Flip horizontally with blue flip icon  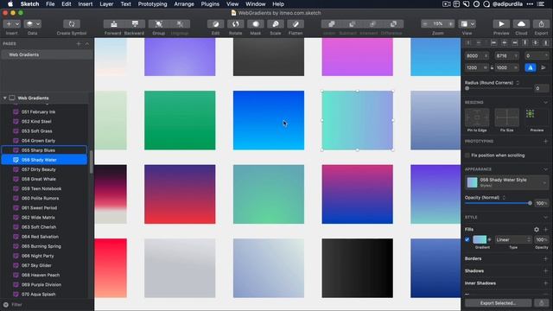[x=531, y=67]
